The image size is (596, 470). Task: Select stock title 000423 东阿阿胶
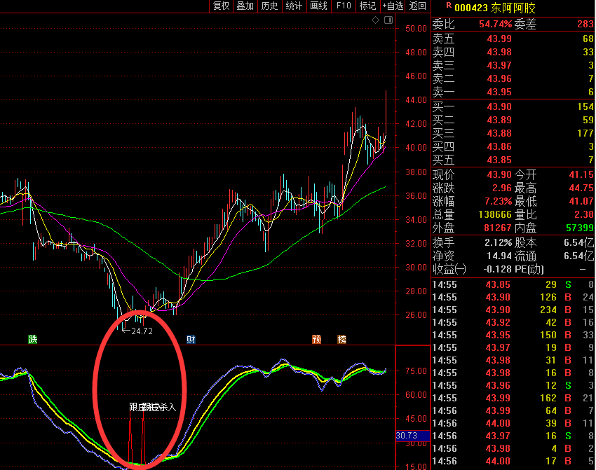click(x=495, y=8)
